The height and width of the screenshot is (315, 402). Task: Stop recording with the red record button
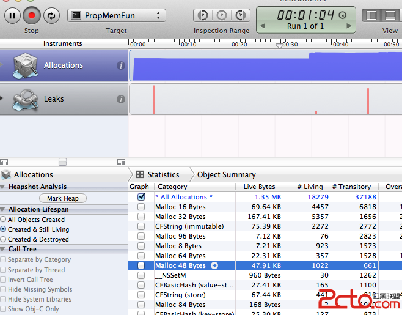pos(32,16)
